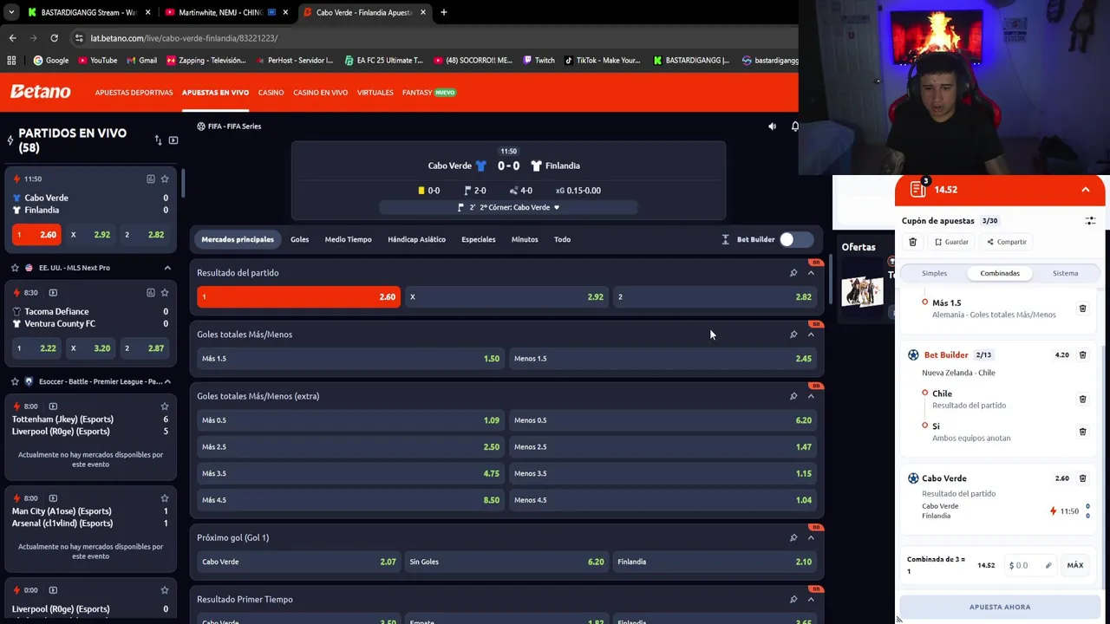Image resolution: width=1110 pixels, height=624 pixels.
Task: Open match notifications bell
Action: click(794, 127)
